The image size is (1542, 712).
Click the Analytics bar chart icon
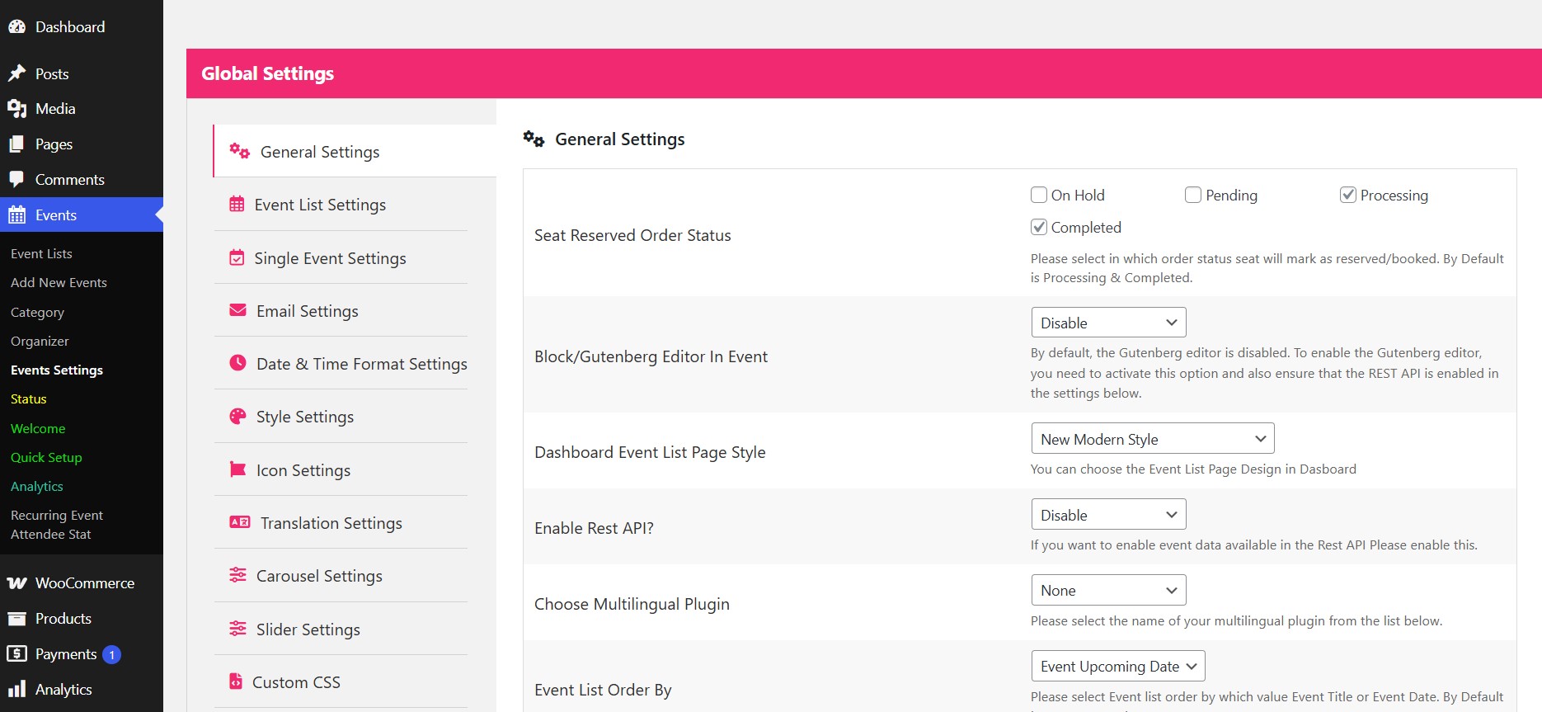point(16,689)
